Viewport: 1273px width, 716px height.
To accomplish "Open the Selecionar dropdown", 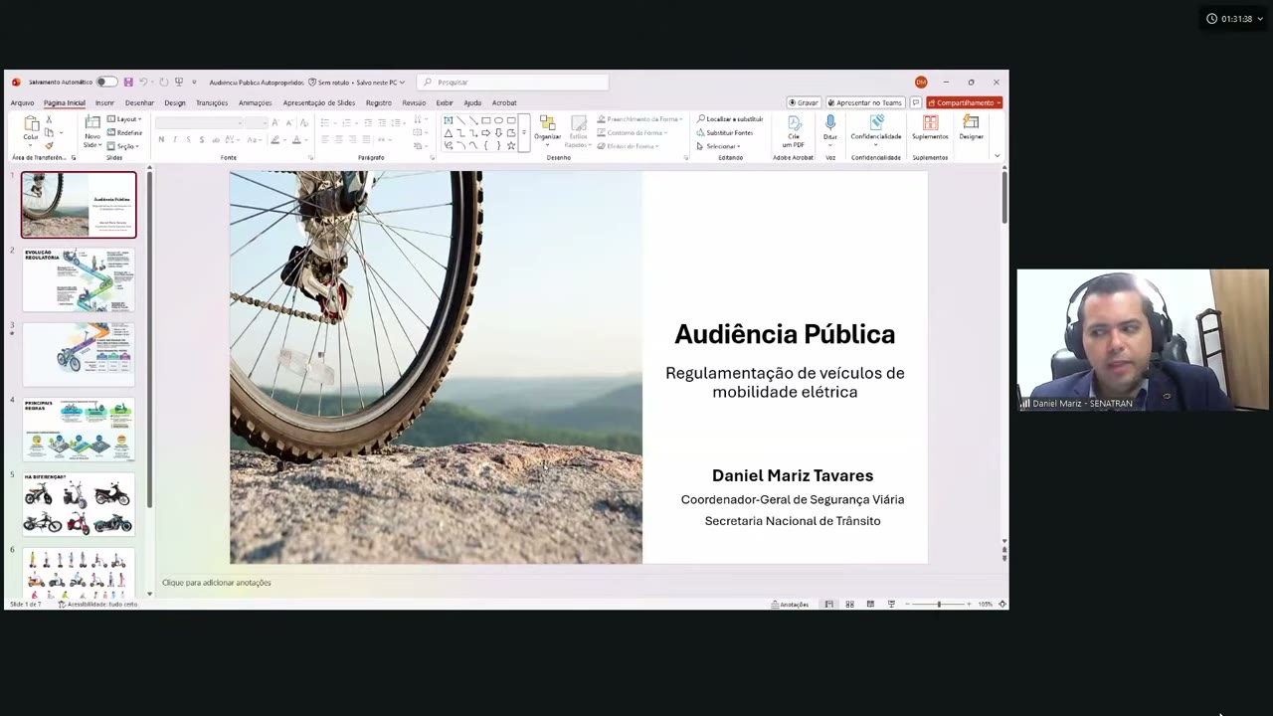I will click(718, 146).
